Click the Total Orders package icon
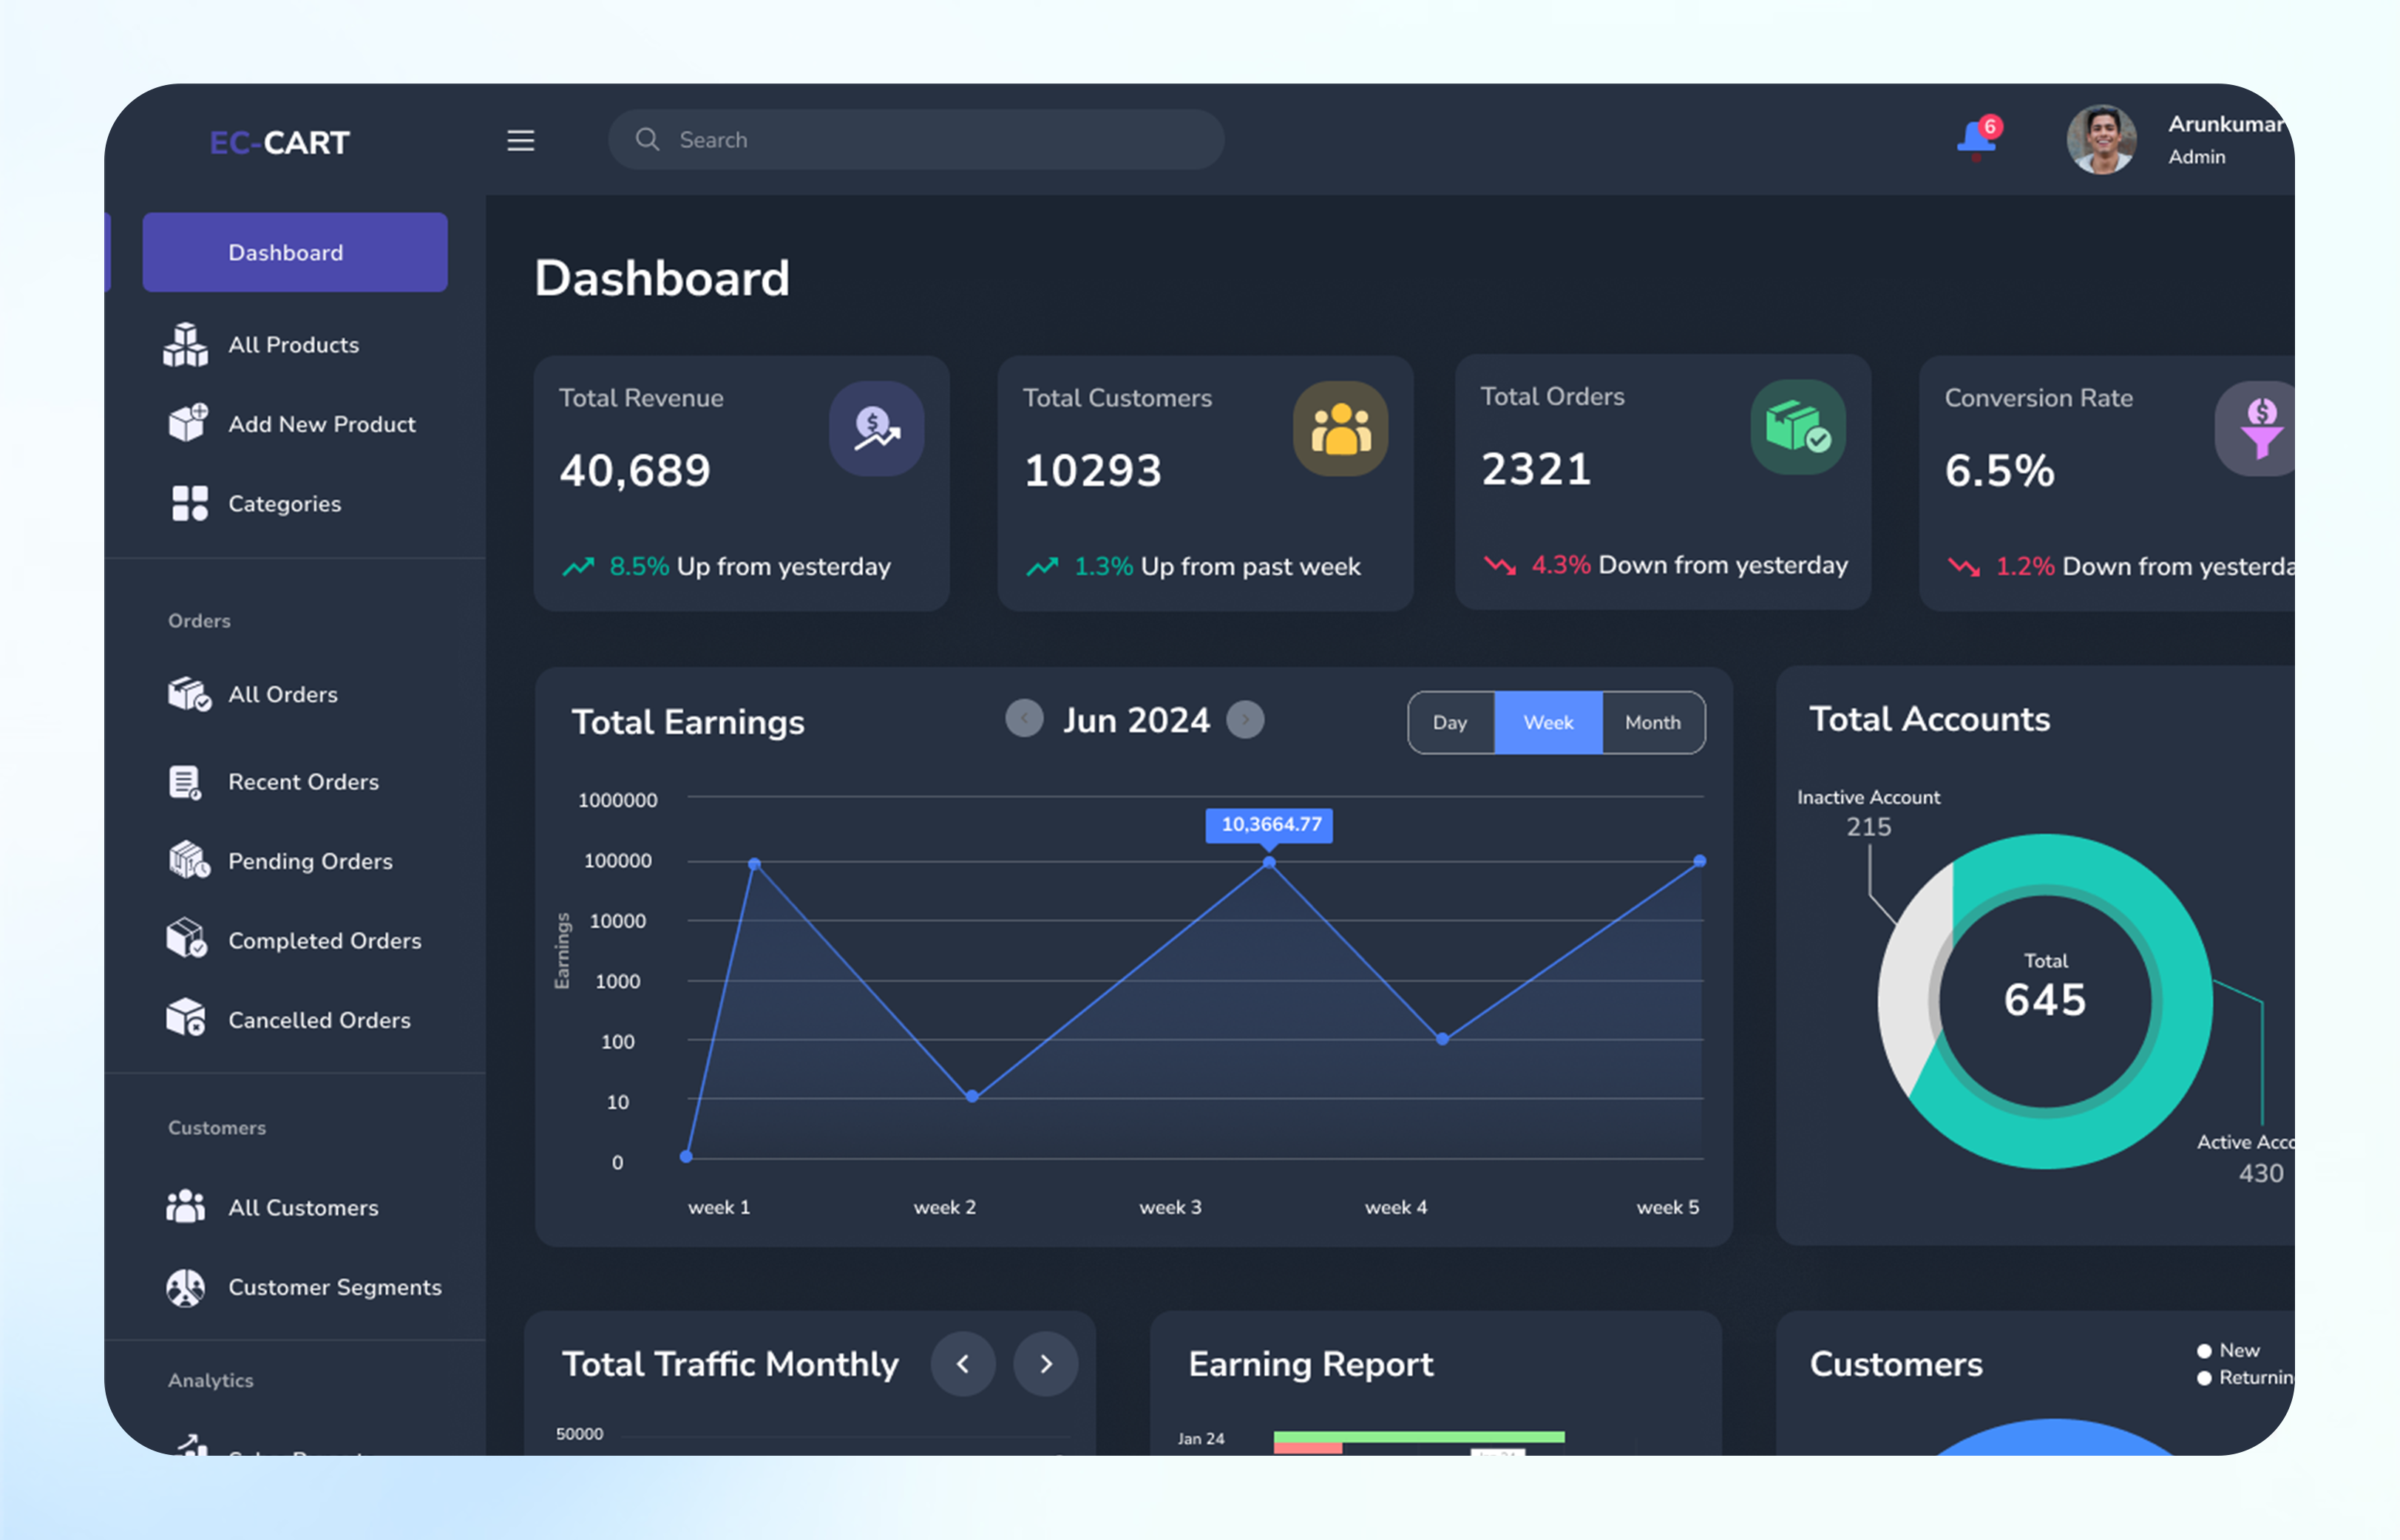2400x1540 pixels. coord(1797,427)
